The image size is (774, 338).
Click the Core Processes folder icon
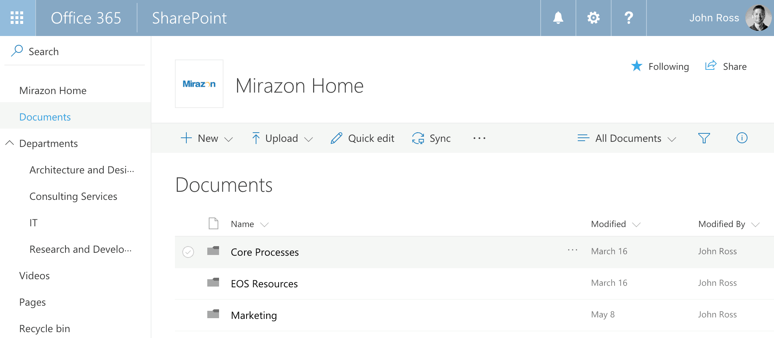213,251
